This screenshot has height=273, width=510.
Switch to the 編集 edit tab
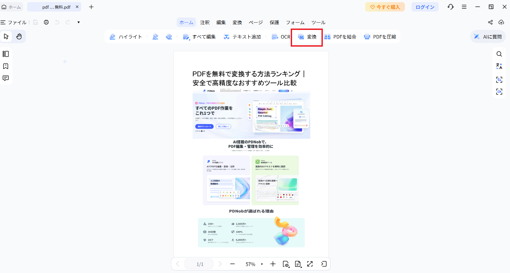click(x=221, y=22)
